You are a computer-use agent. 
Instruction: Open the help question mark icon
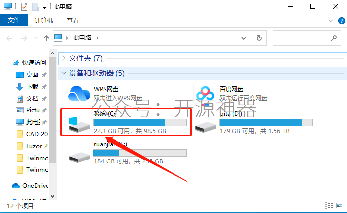click(342, 21)
